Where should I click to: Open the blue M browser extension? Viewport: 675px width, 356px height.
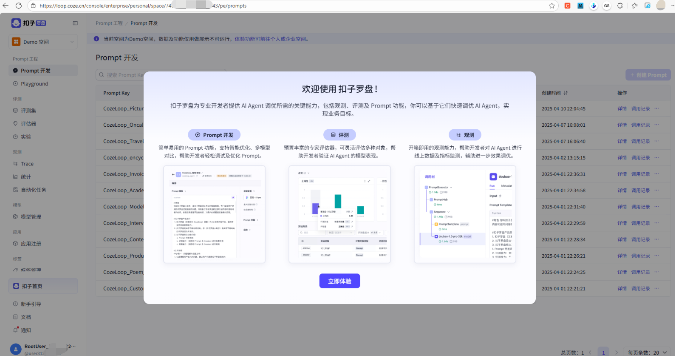tap(580, 5)
